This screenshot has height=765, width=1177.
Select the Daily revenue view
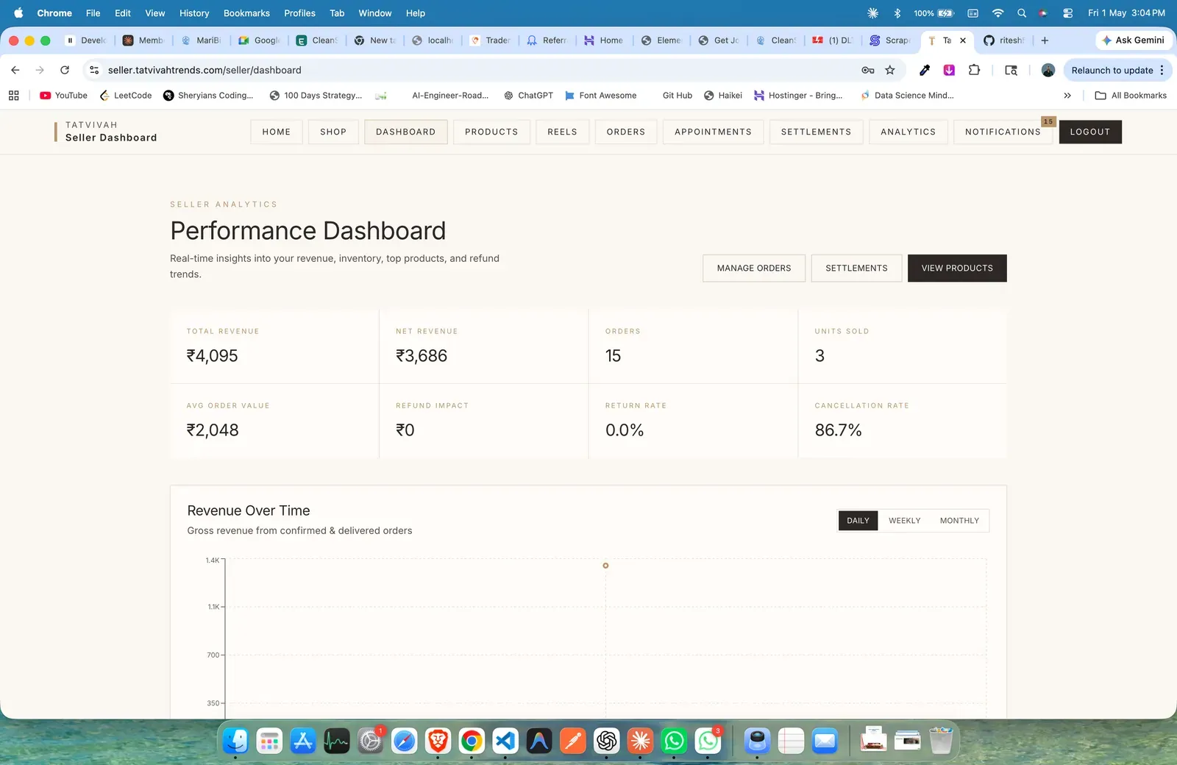[x=858, y=521]
